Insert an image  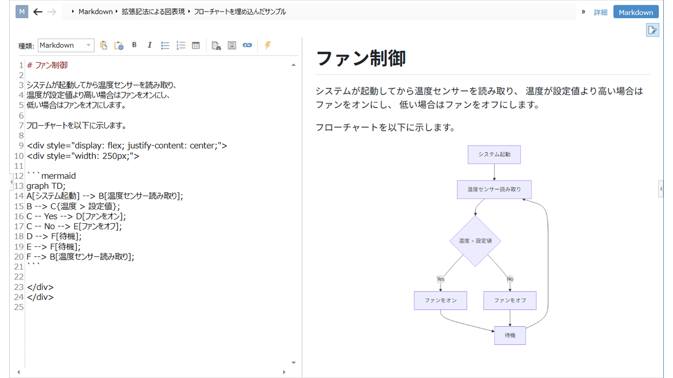pyautogui.click(x=232, y=45)
